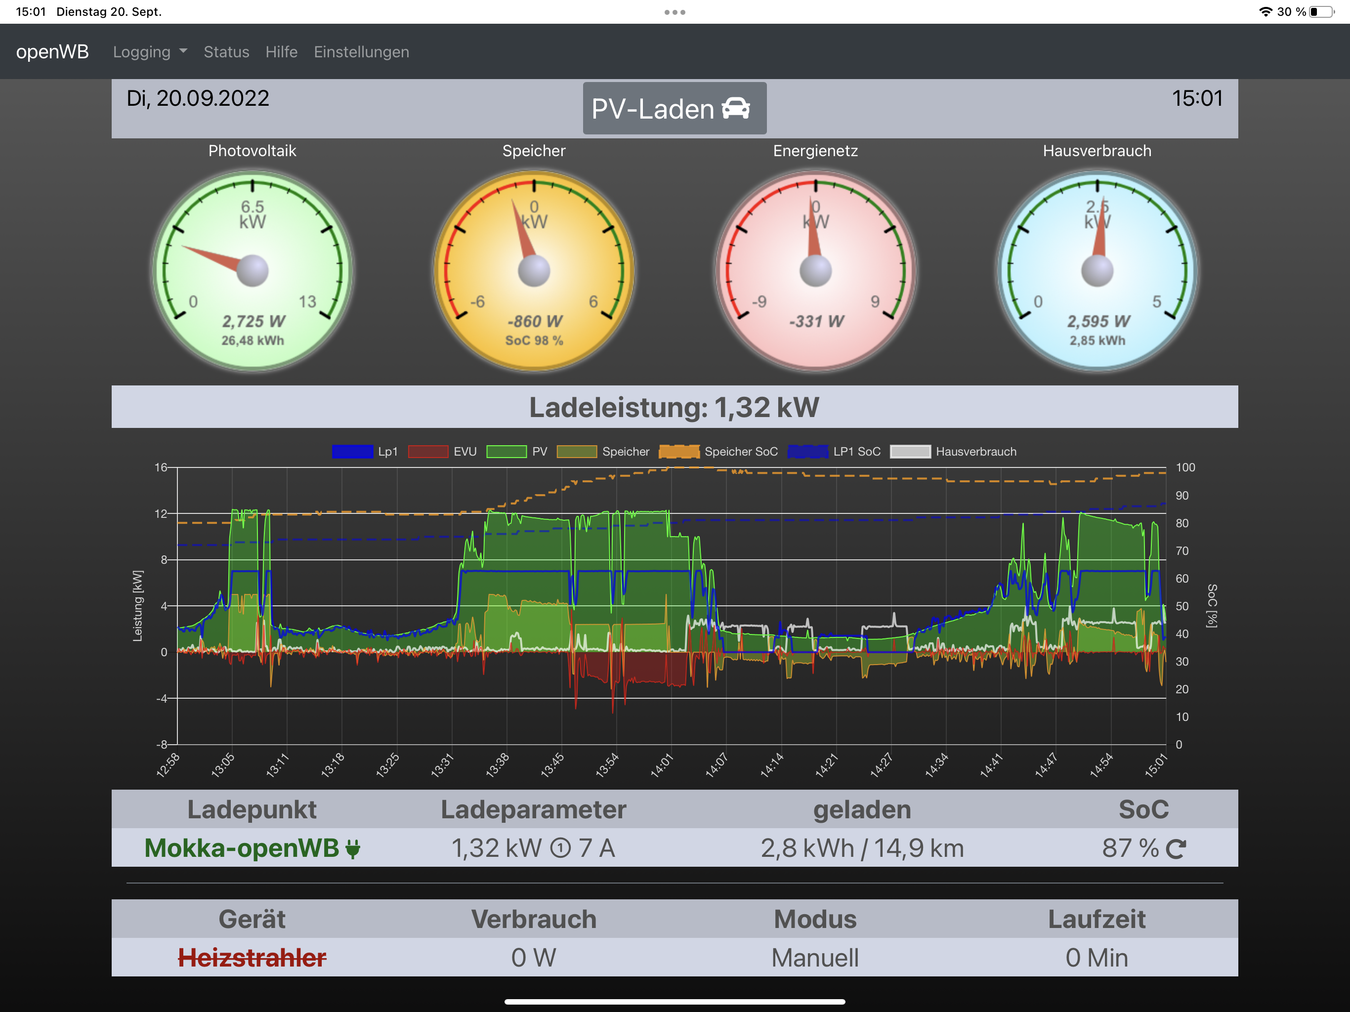This screenshot has width=1350, height=1012.
Task: Tap the battery status icon
Action: (x=1321, y=11)
